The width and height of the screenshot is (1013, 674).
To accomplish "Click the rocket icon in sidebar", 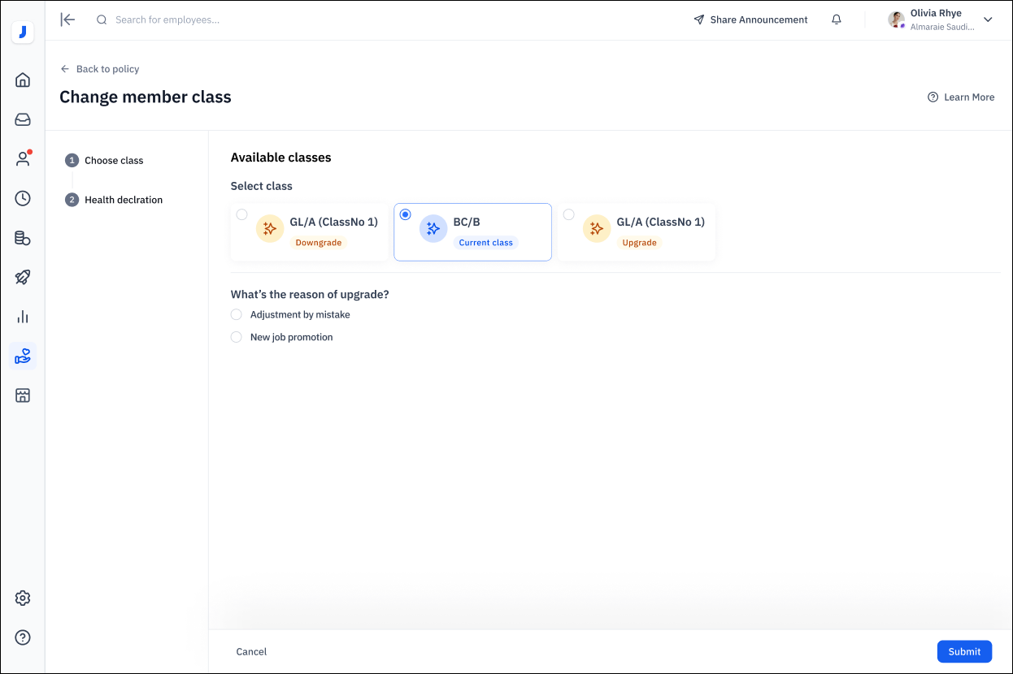I will click(x=23, y=277).
